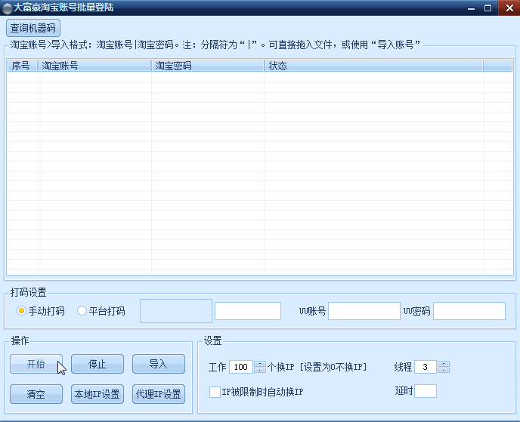Increase the 工作 换IP count stepper
This screenshot has height=422, width=520.
pos(260,364)
